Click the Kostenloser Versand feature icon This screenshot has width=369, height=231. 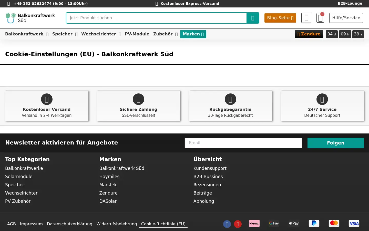click(47, 99)
